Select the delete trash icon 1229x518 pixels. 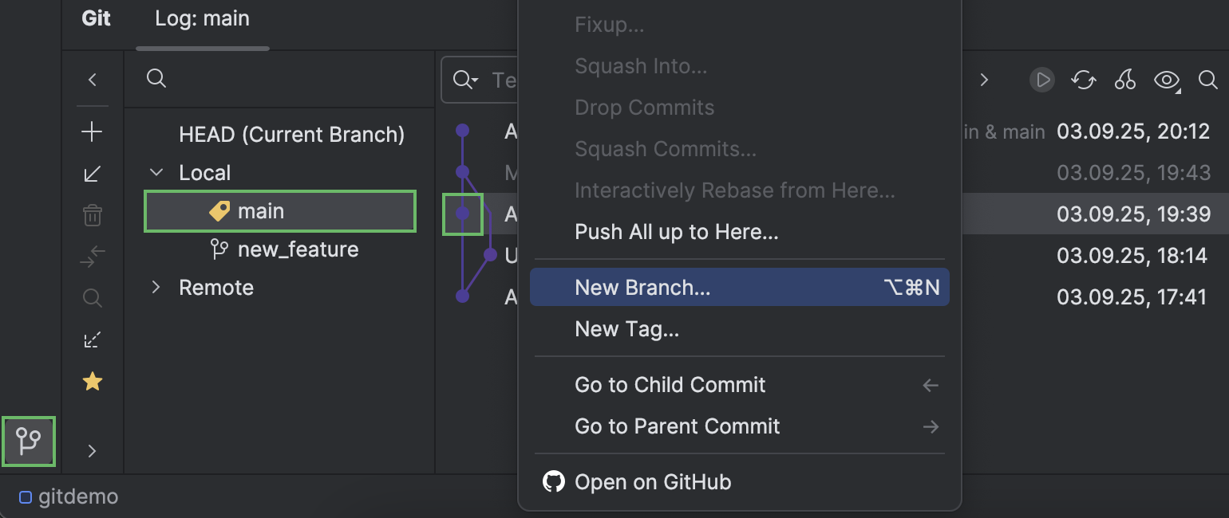click(x=92, y=214)
